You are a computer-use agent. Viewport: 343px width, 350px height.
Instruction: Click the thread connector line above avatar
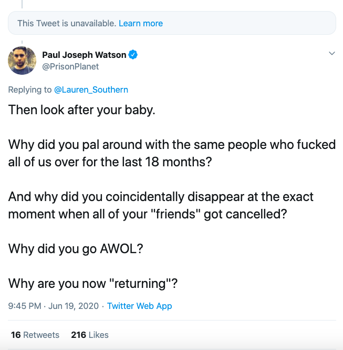point(22,41)
